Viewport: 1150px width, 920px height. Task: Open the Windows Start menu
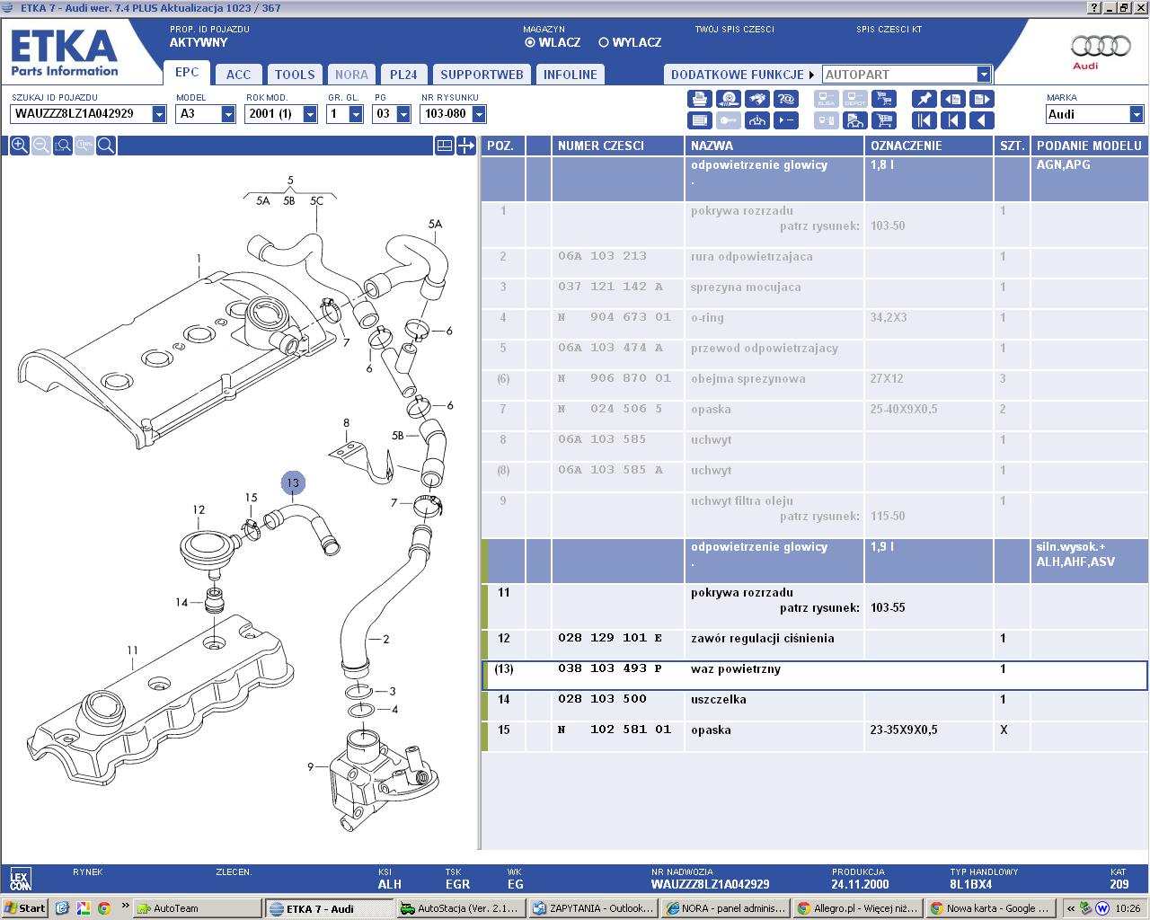[26, 908]
